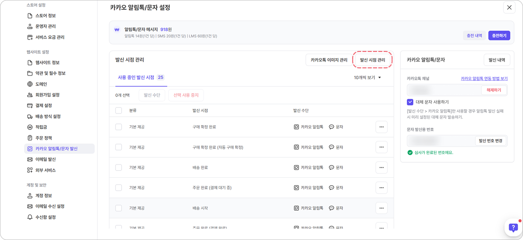Click the 외부 서비스 grid icon

(30, 170)
